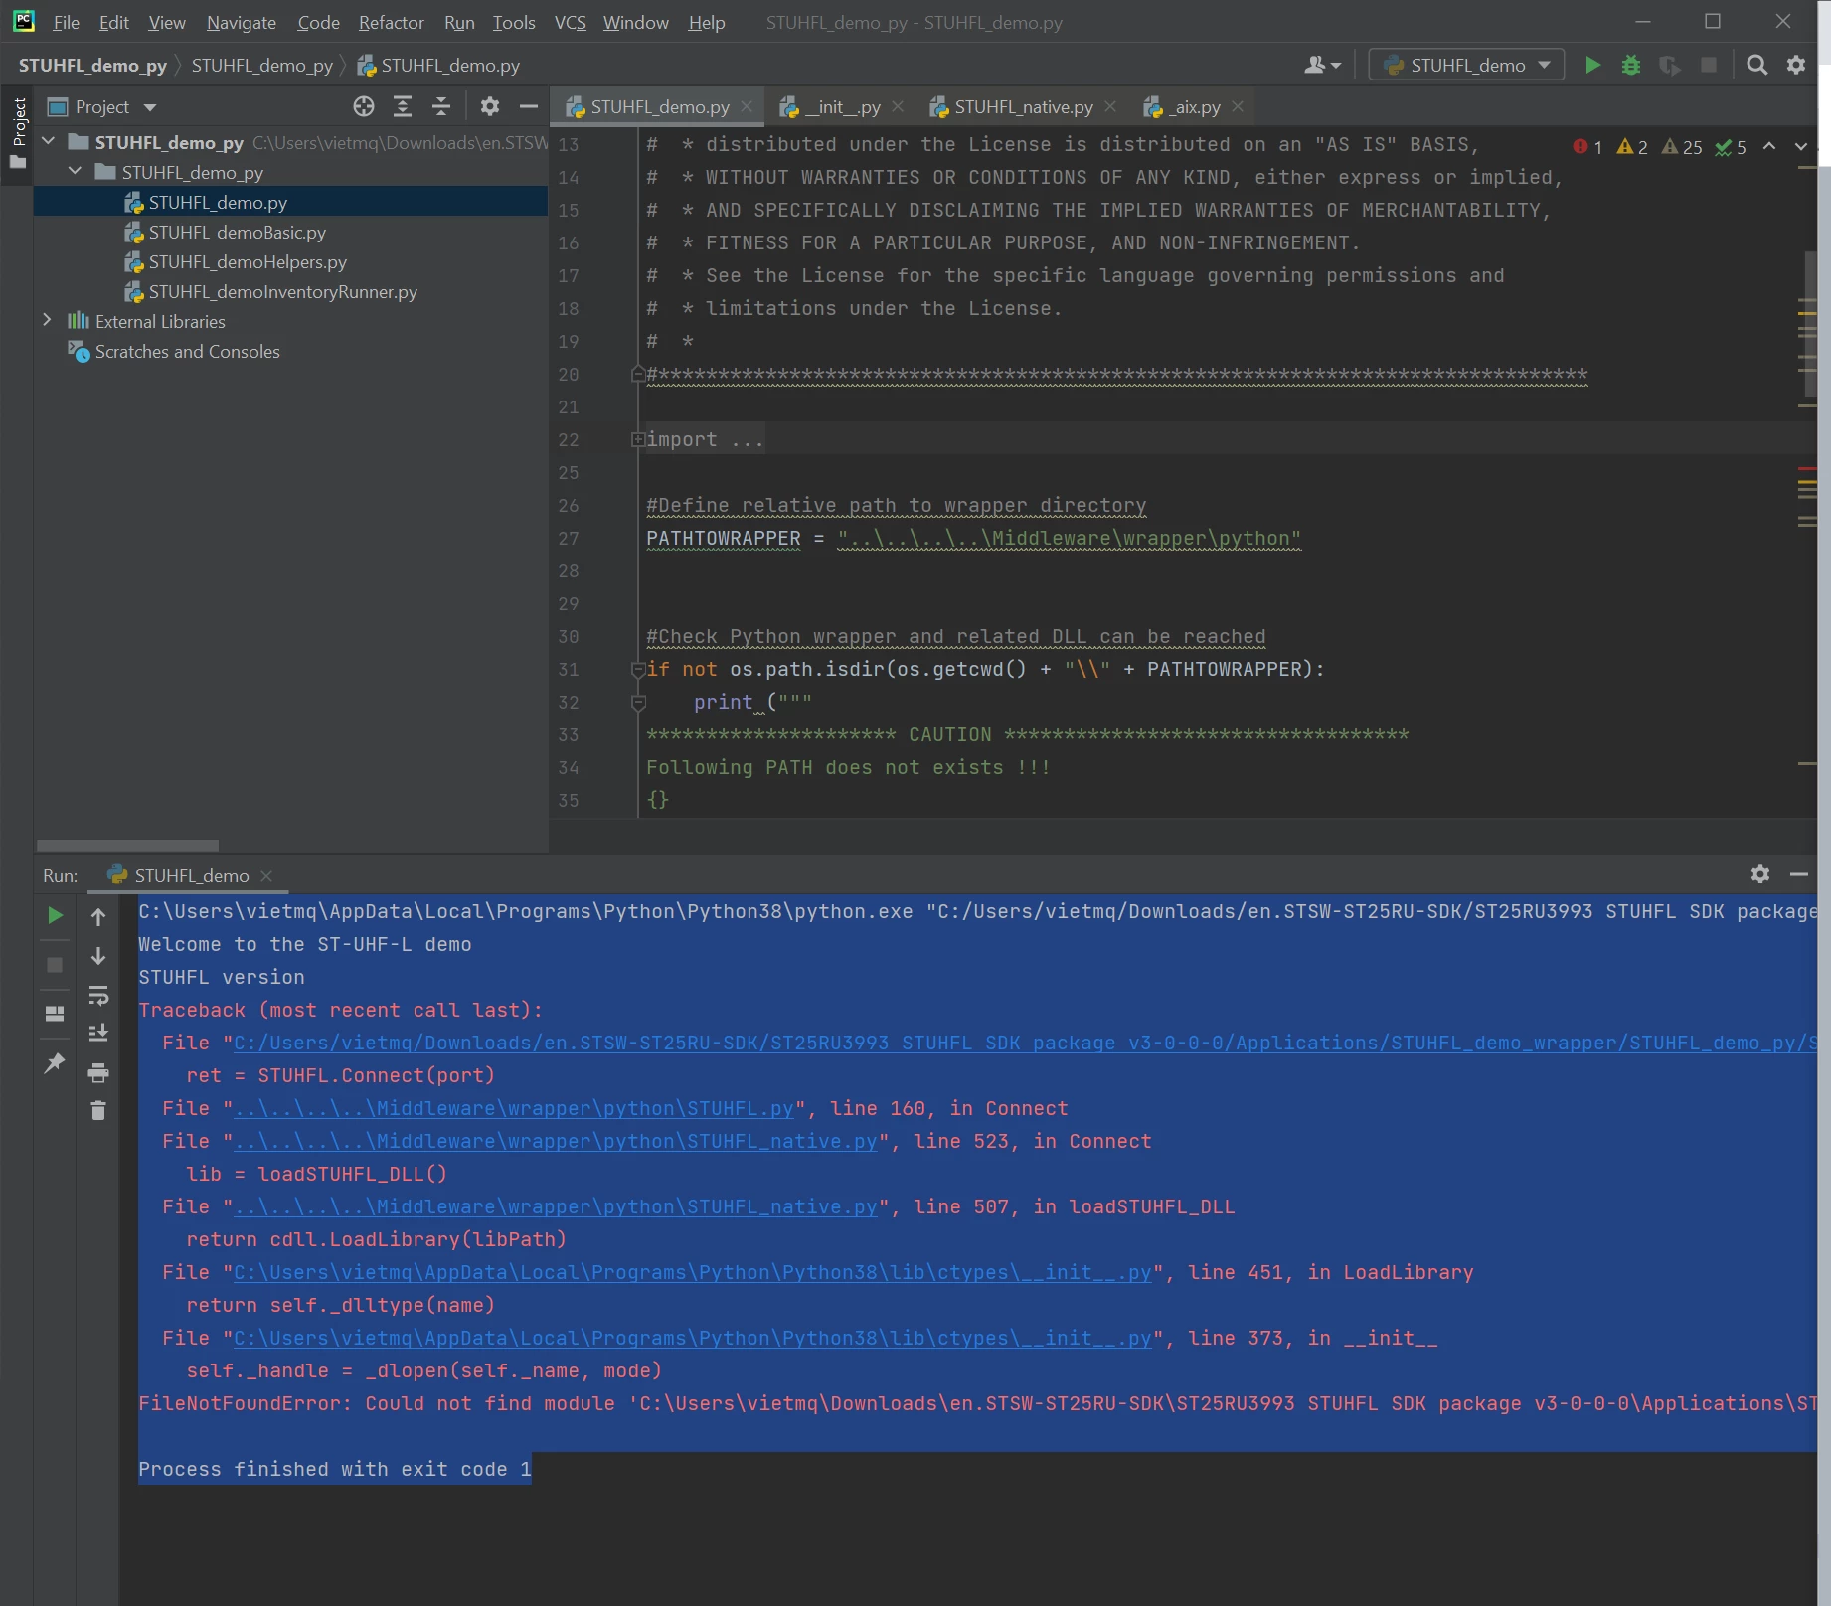Hide the Run tool window

(1799, 874)
